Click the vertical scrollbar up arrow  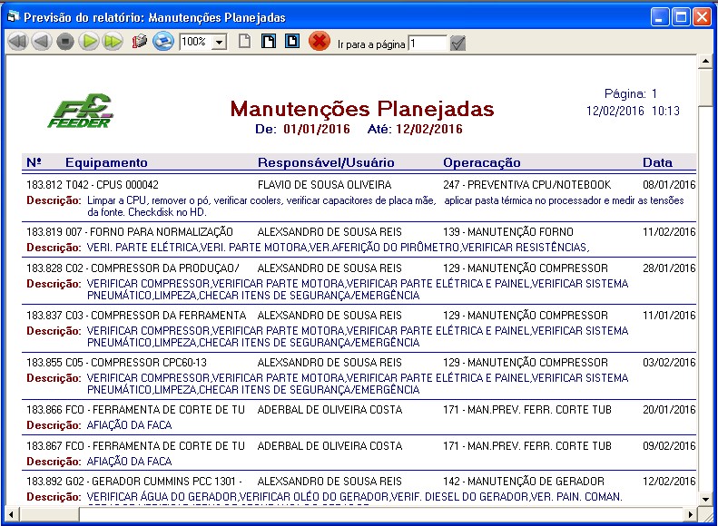tap(705, 62)
